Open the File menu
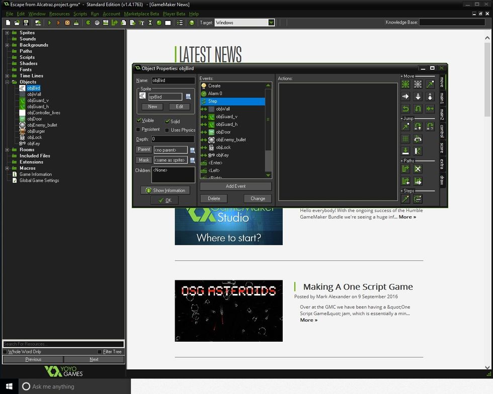This screenshot has height=394, width=493. [10, 14]
